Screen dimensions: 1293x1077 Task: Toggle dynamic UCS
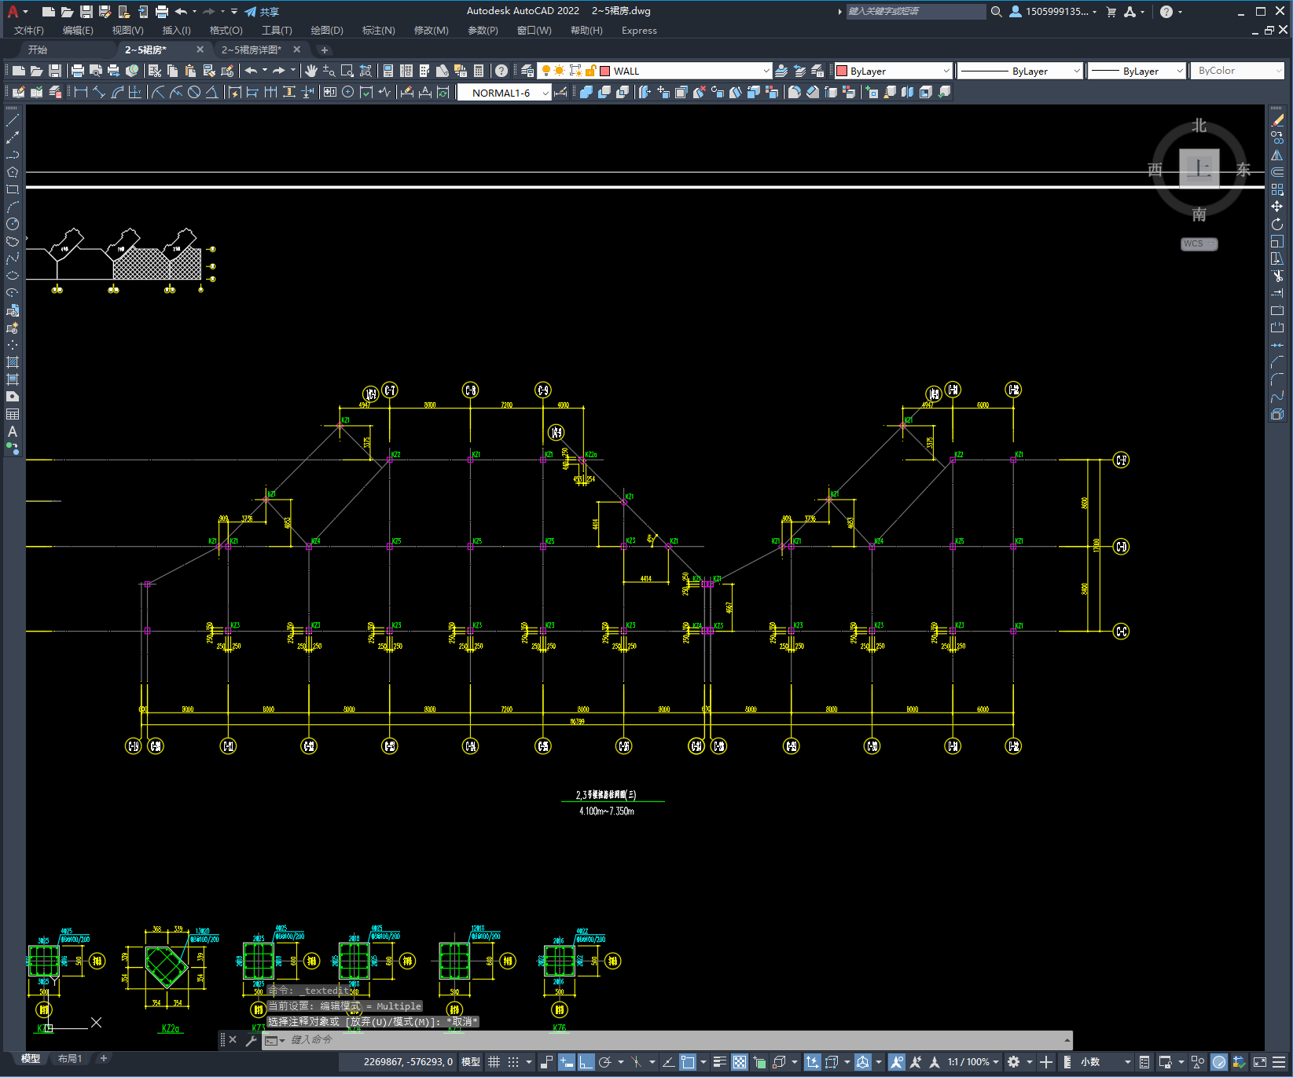point(812,1062)
